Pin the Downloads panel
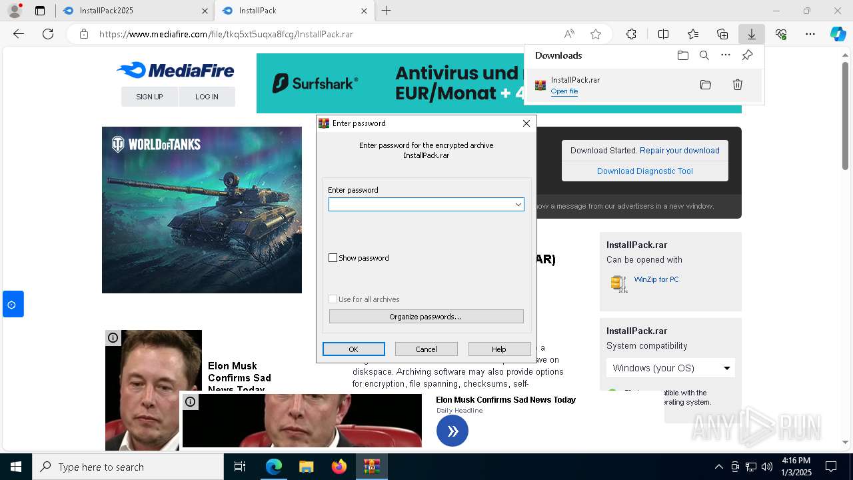This screenshot has height=480, width=853. pos(747,55)
